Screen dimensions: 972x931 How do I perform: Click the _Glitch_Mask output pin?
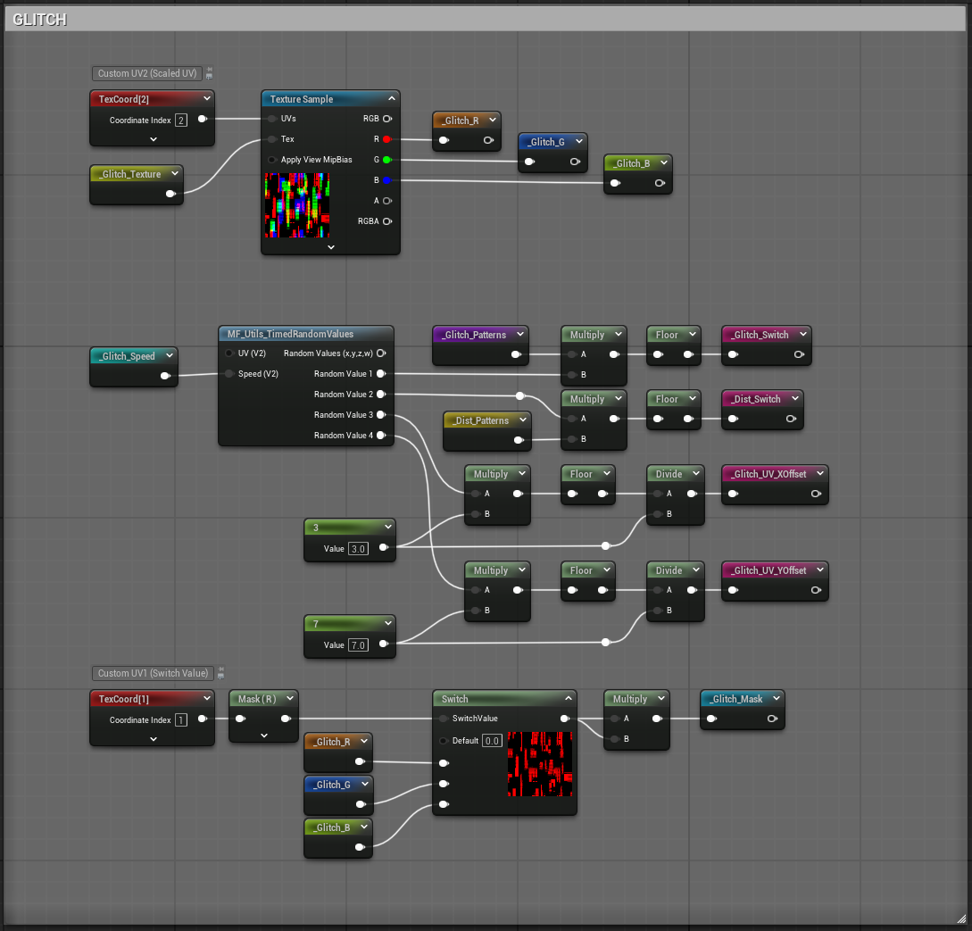pyautogui.click(x=772, y=719)
